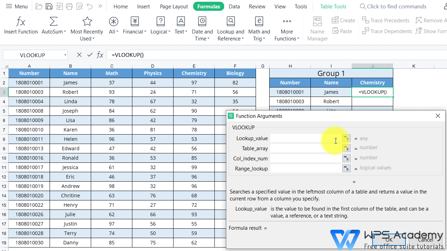Open the Menu button
447x251 pixels.
[x=17, y=6]
